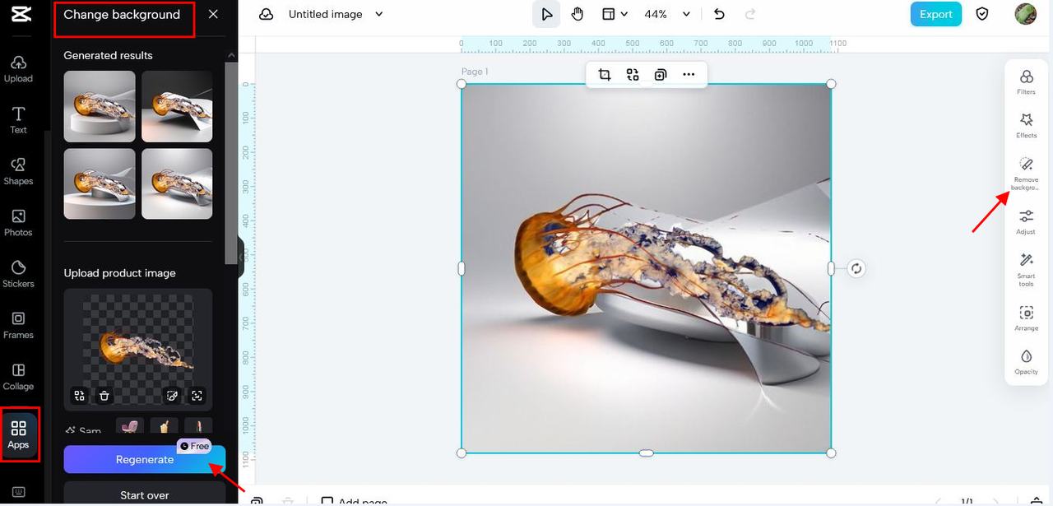Open the Apps sidebar panel
1053x506 pixels.
18,434
